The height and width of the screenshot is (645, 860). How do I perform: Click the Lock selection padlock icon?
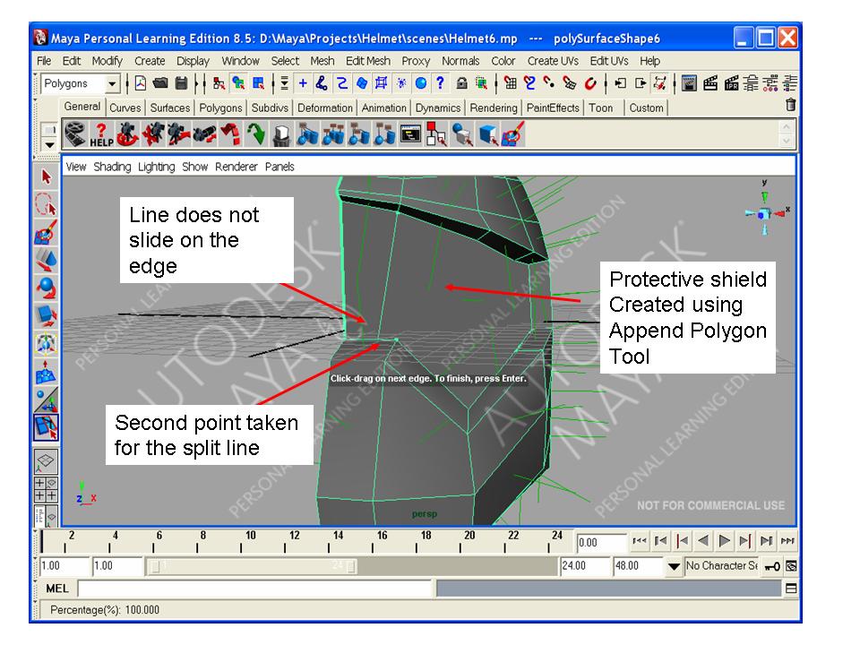click(462, 83)
